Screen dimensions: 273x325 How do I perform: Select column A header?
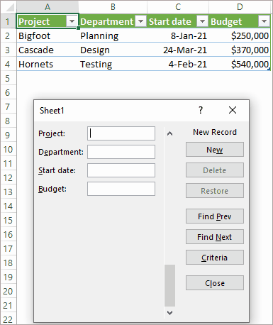point(48,7)
